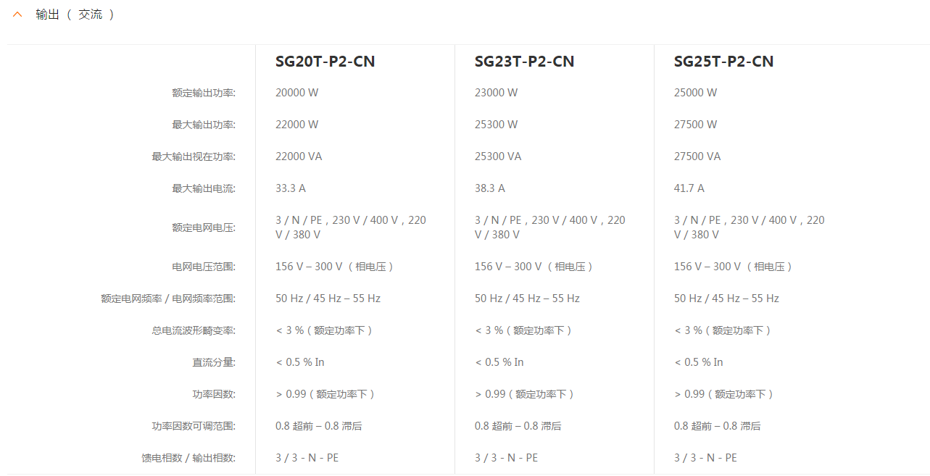Click the 41.7 A value for SG25T

(x=689, y=188)
